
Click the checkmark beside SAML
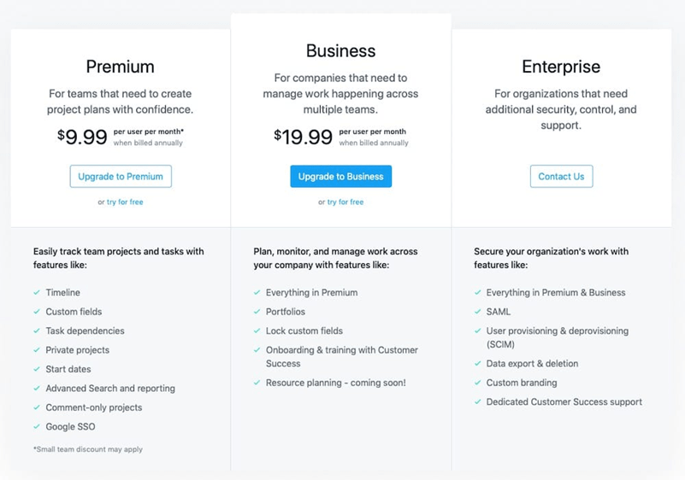pyautogui.click(x=477, y=312)
